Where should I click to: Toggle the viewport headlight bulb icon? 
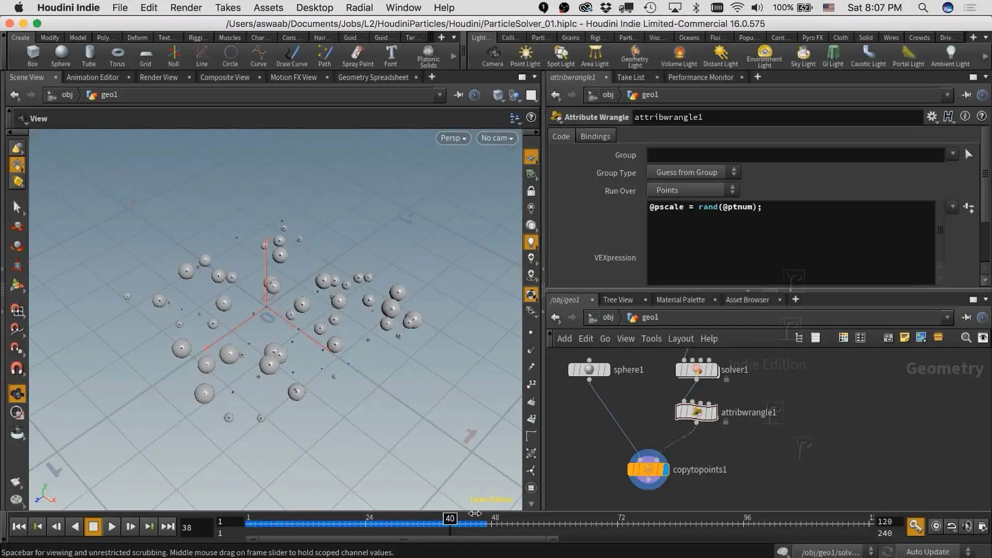point(531,242)
